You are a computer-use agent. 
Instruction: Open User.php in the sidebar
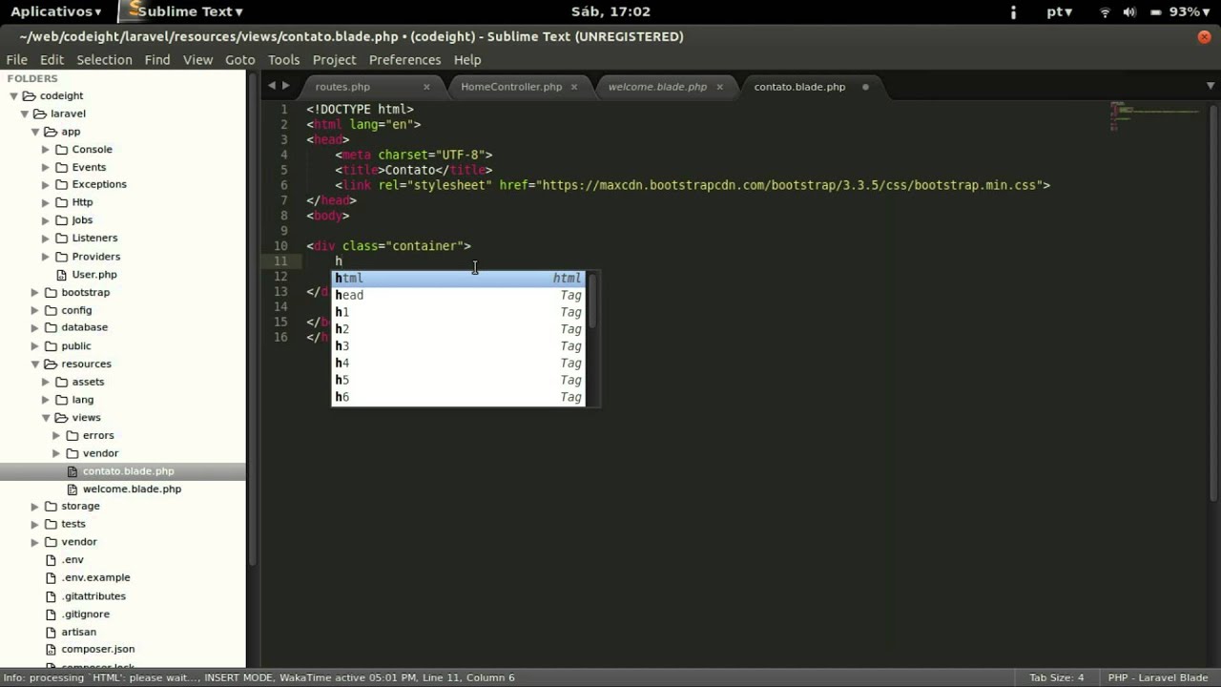pos(94,274)
